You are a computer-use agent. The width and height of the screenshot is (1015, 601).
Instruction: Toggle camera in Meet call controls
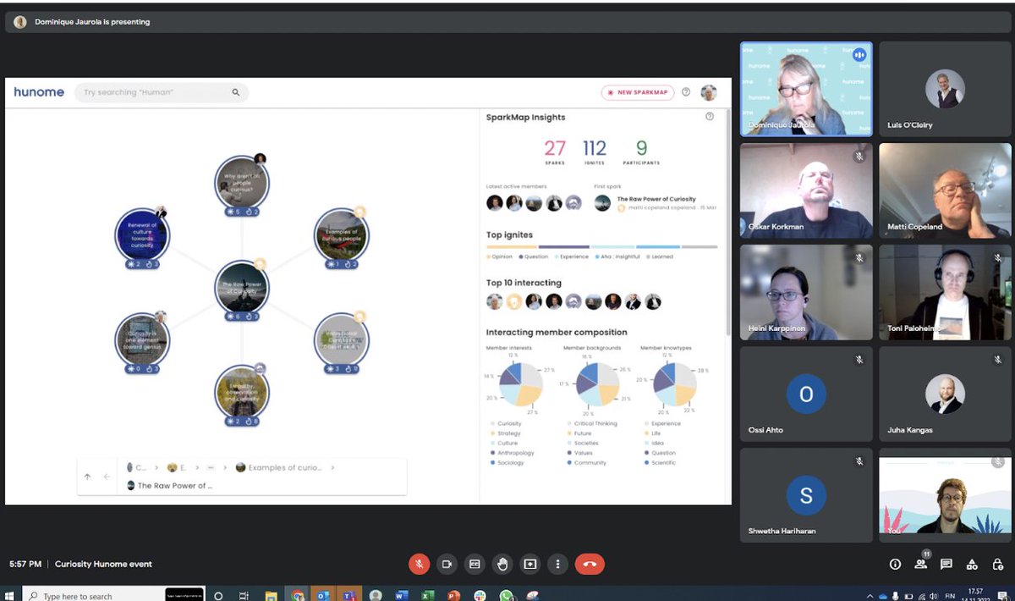pos(447,564)
